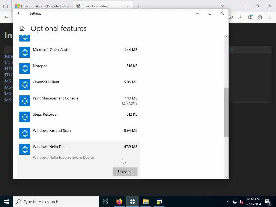Show hidden system tray icons
276x207 pixels.
click(228, 202)
